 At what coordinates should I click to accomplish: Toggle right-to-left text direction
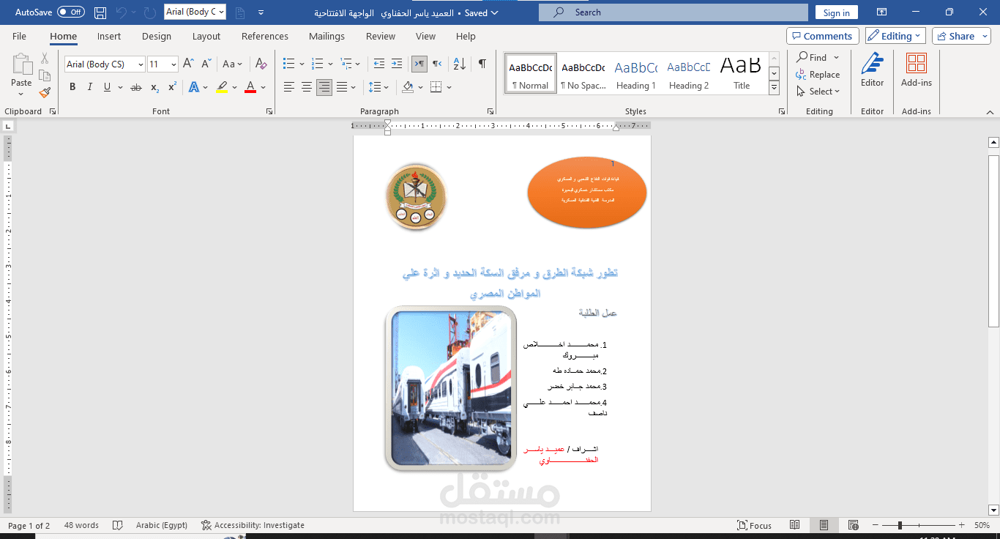pyautogui.click(x=436, y=64)
